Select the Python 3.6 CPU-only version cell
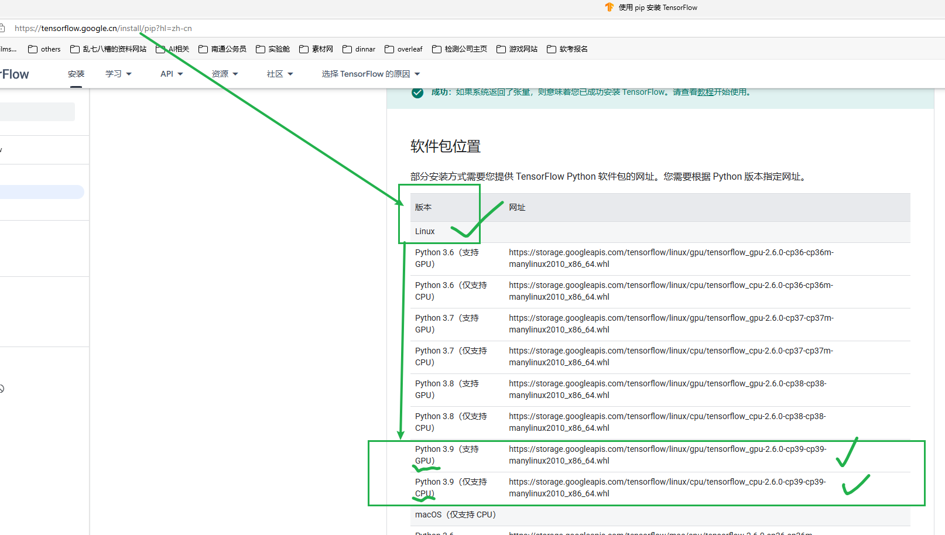 [x=457, y=291]
